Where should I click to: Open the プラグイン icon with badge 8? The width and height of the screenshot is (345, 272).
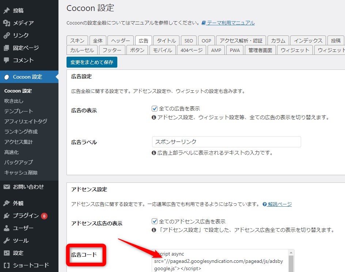(x=7, y=215)
